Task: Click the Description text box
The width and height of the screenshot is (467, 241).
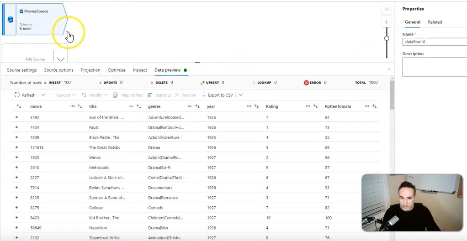Action: [435, 67]
